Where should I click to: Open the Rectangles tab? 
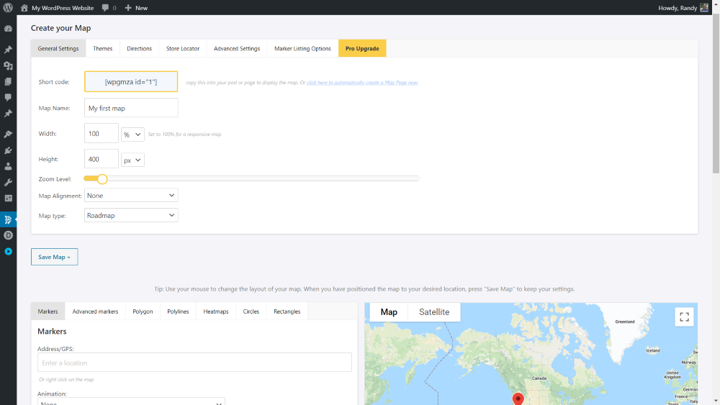tap(287, 311)
